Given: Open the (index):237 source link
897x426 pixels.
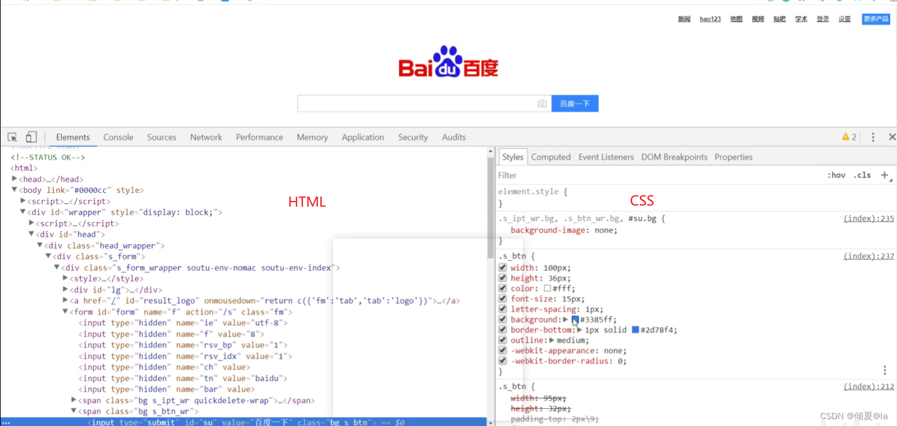Looking at the screenshot, I should pyautogui.click(x=869, y=256).
